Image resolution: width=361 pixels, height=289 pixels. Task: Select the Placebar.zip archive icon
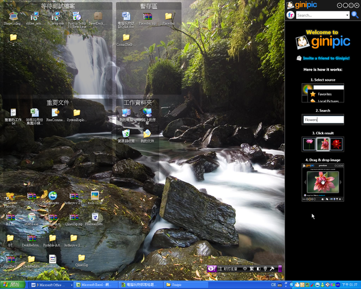[147, 16]
